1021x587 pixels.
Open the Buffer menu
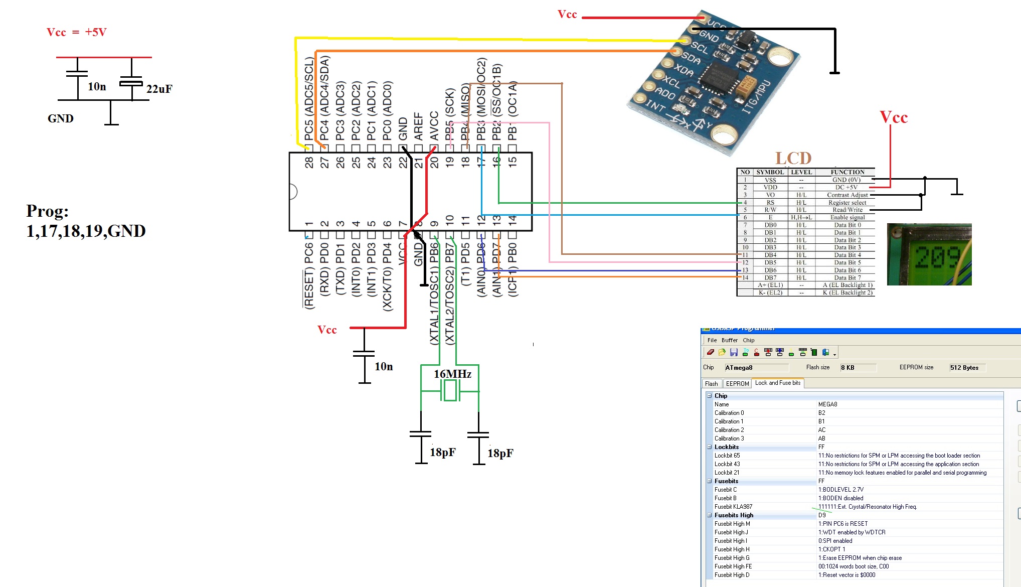(x=730, y=340)
